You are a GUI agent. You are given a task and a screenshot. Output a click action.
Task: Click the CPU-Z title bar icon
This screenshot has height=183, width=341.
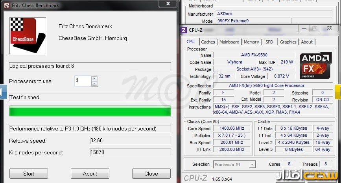(184, 30)
